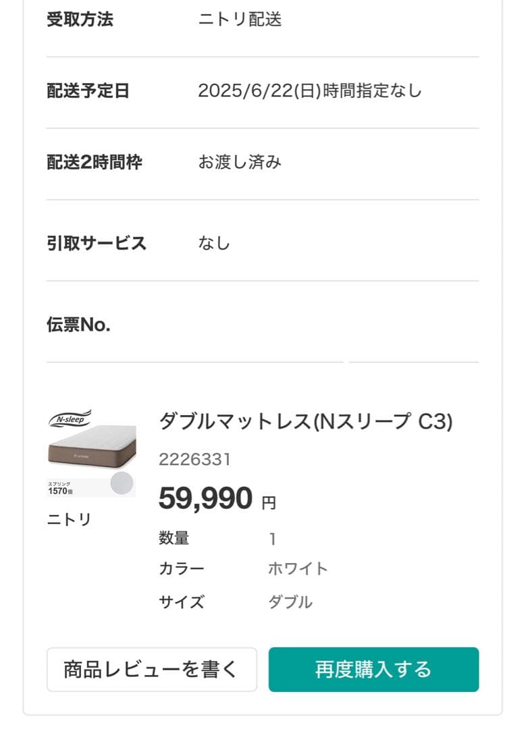Click the ニトリ配送 delivery method value
The image size is (526, 729).
[240, 19]
